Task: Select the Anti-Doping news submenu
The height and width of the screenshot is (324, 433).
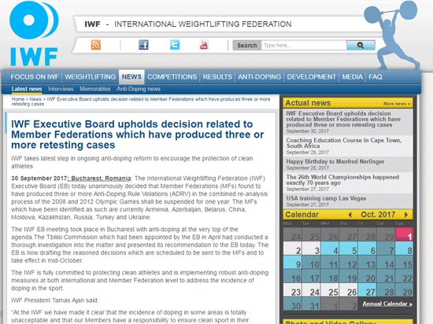Action: click(139, 89)
